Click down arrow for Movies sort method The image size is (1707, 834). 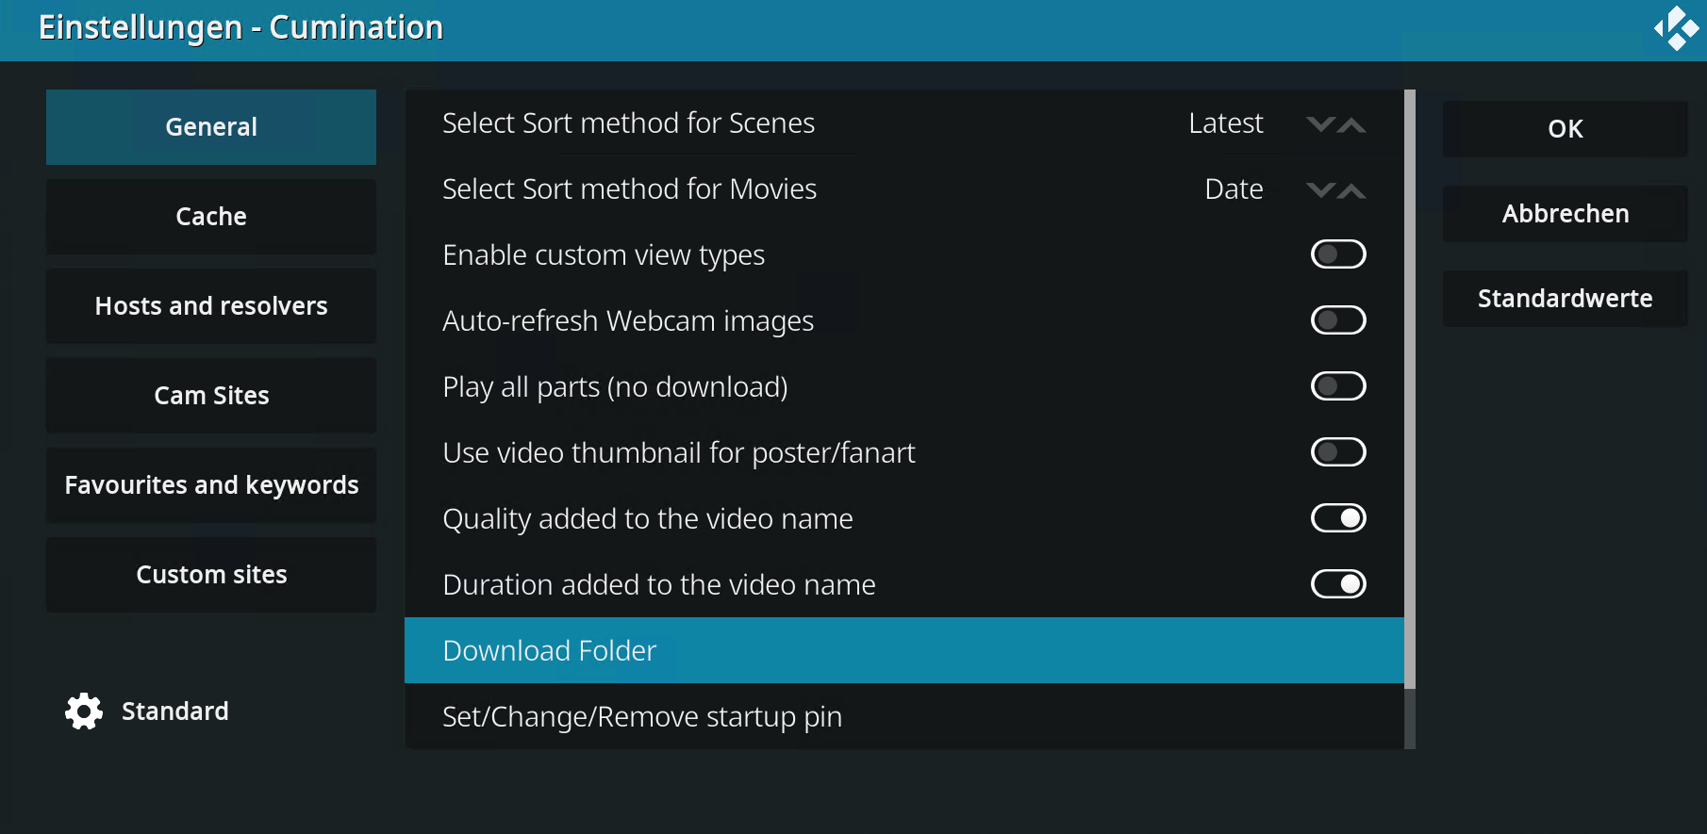pyautogui.click(x=1320, y=190)
